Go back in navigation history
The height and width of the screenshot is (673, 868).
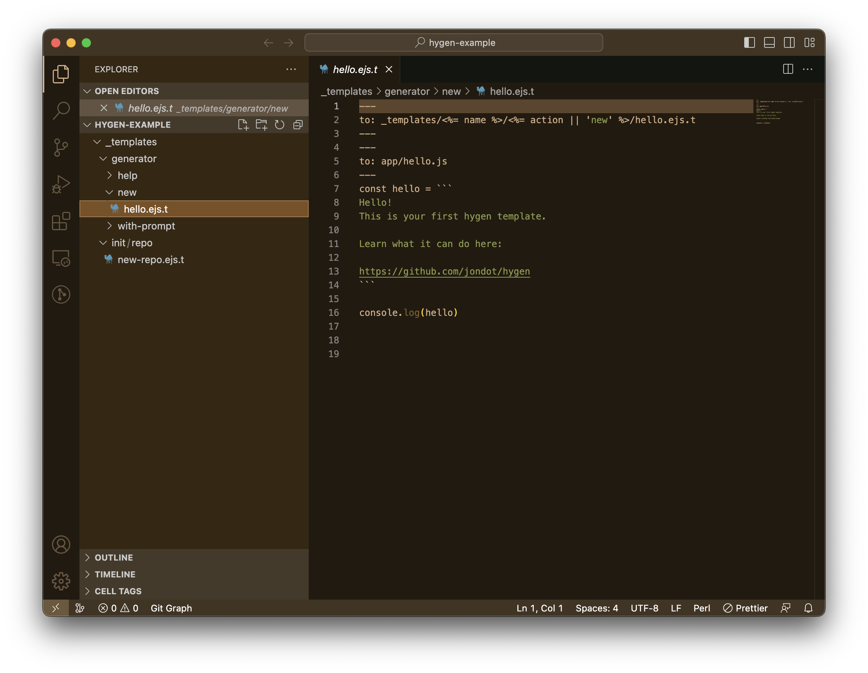point(268,42)
